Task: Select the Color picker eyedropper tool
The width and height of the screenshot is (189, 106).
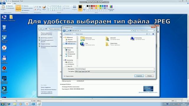Action: tap(38, 9)
